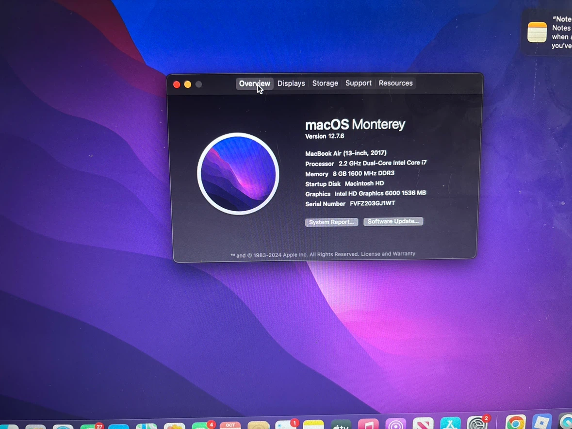The image size is (572, 429).
Task: Open Podcasts from the dock
Action: tap(395, 424)
